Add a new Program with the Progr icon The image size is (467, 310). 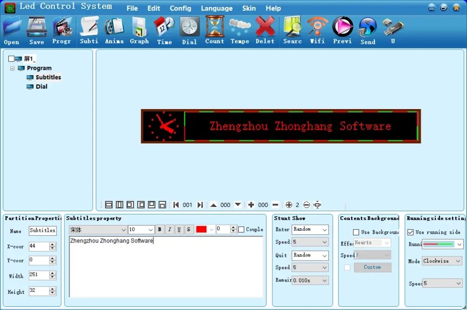62,31
